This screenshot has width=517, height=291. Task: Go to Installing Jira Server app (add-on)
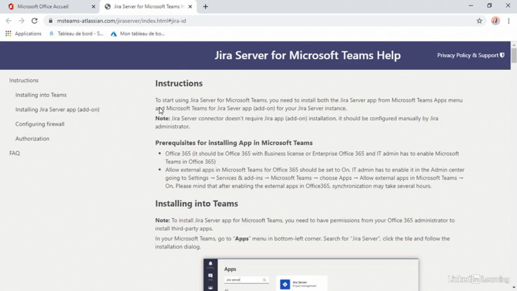coord(57,110)
